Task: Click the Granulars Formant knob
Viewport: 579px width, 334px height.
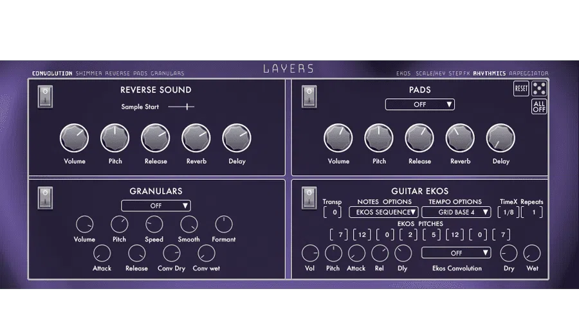Action: pos(223,224)
